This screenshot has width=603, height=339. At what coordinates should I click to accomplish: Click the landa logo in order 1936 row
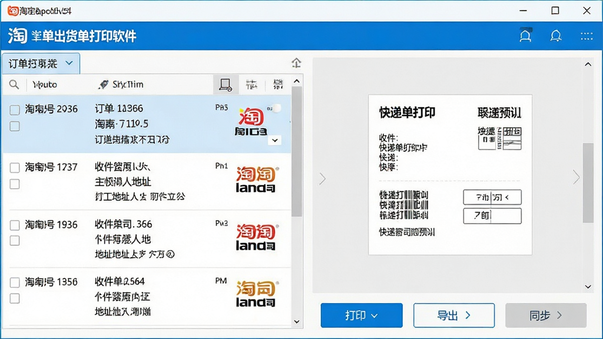[x=256, y=237]
